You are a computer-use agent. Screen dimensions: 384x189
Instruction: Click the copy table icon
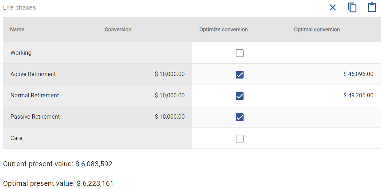click(352, 7)
